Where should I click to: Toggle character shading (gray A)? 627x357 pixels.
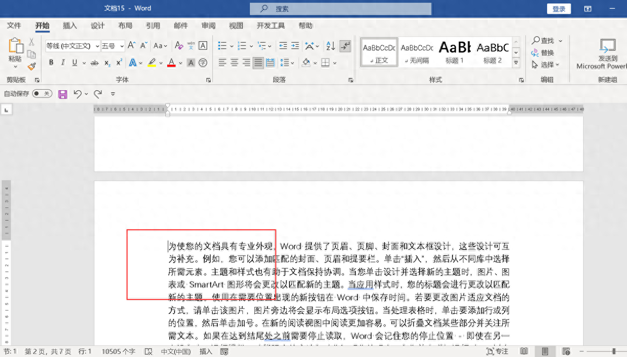191,63
